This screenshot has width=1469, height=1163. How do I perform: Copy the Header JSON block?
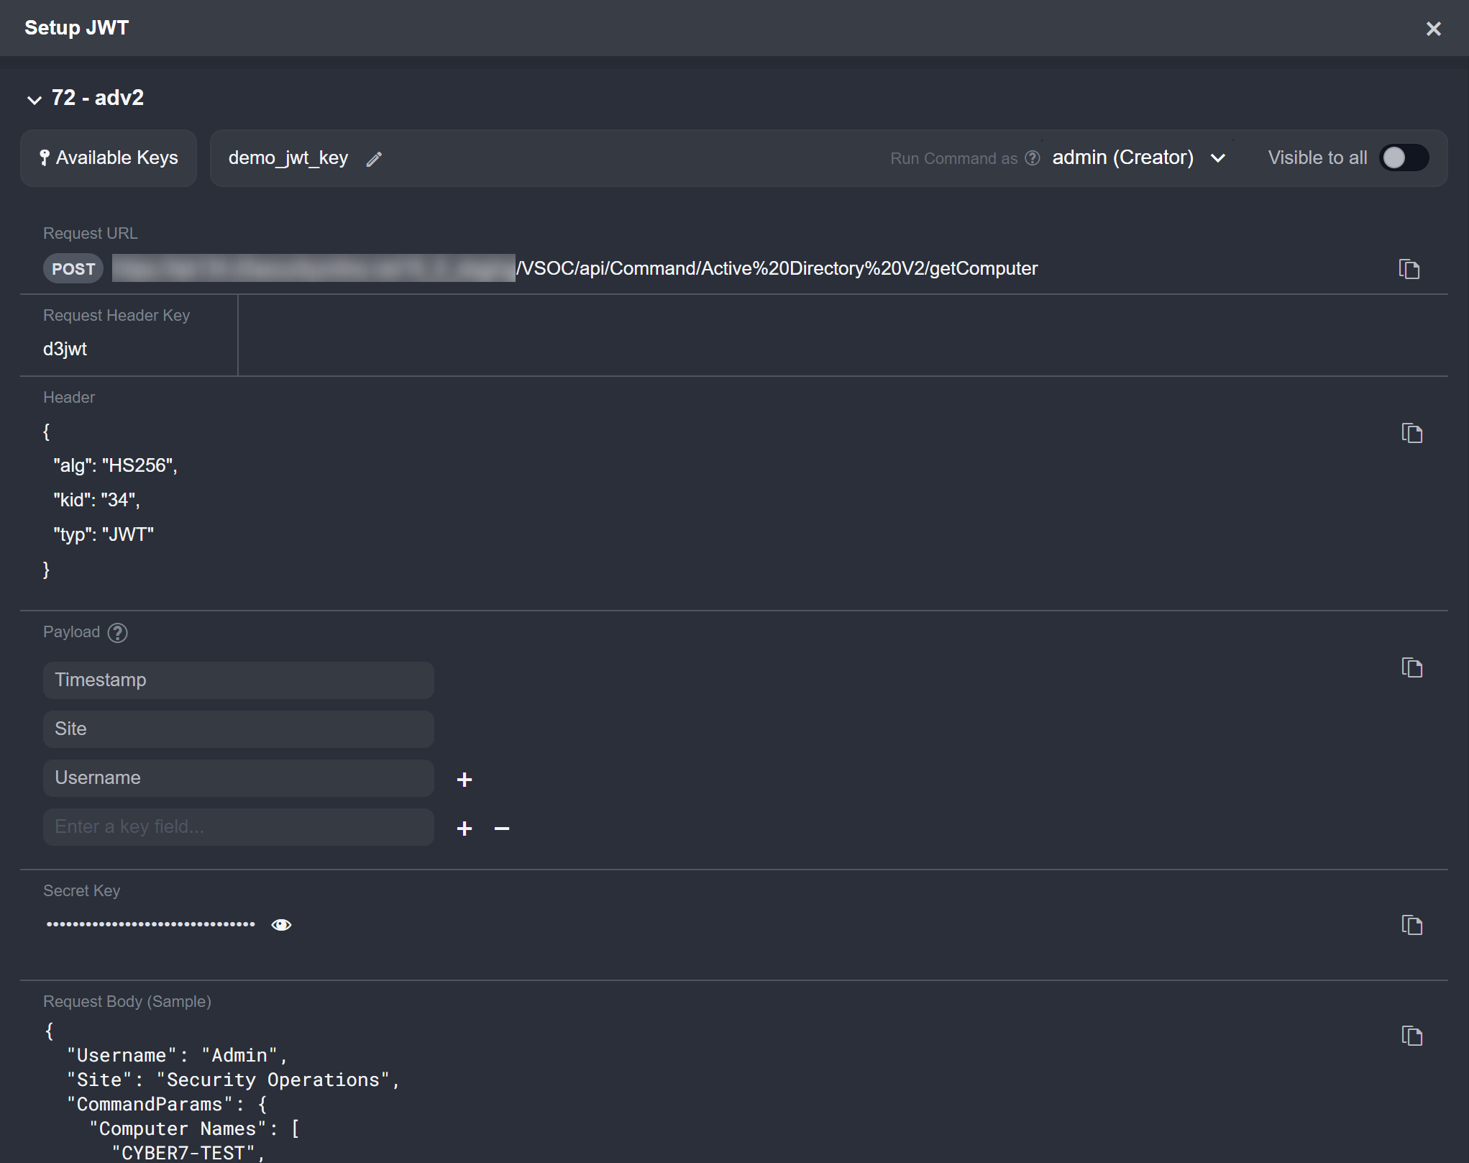click(x=1411, y=433)
